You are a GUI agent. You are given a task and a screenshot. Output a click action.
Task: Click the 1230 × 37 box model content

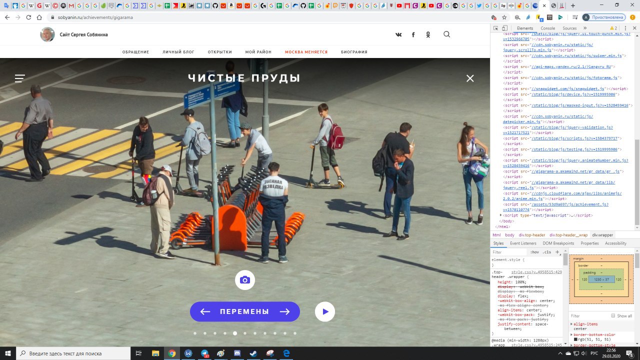point(601,279)
